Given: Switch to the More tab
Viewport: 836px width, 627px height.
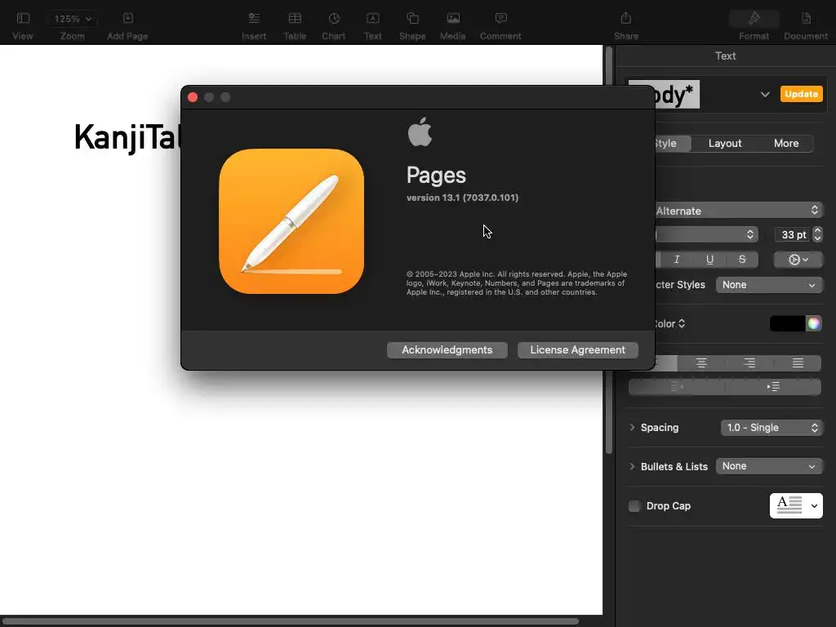Looking at the screenshot, I should (x=786, y=144).
